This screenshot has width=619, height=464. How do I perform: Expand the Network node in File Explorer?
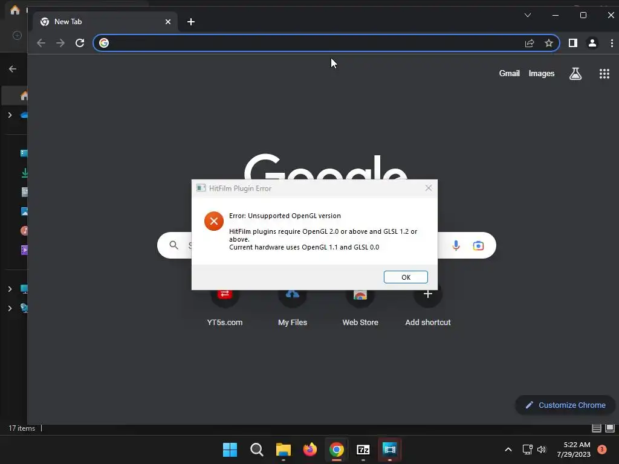pos(10,308)
